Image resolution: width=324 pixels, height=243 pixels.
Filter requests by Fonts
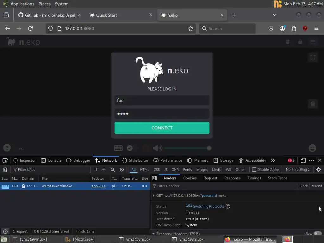tap(187, 170)
